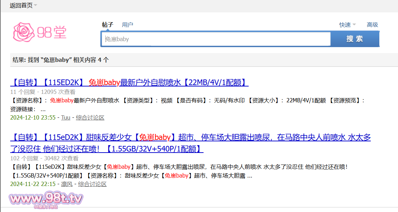Click the 快速 search mode label
The width and height of the screenshot is (398, 212).
point(345,25)
